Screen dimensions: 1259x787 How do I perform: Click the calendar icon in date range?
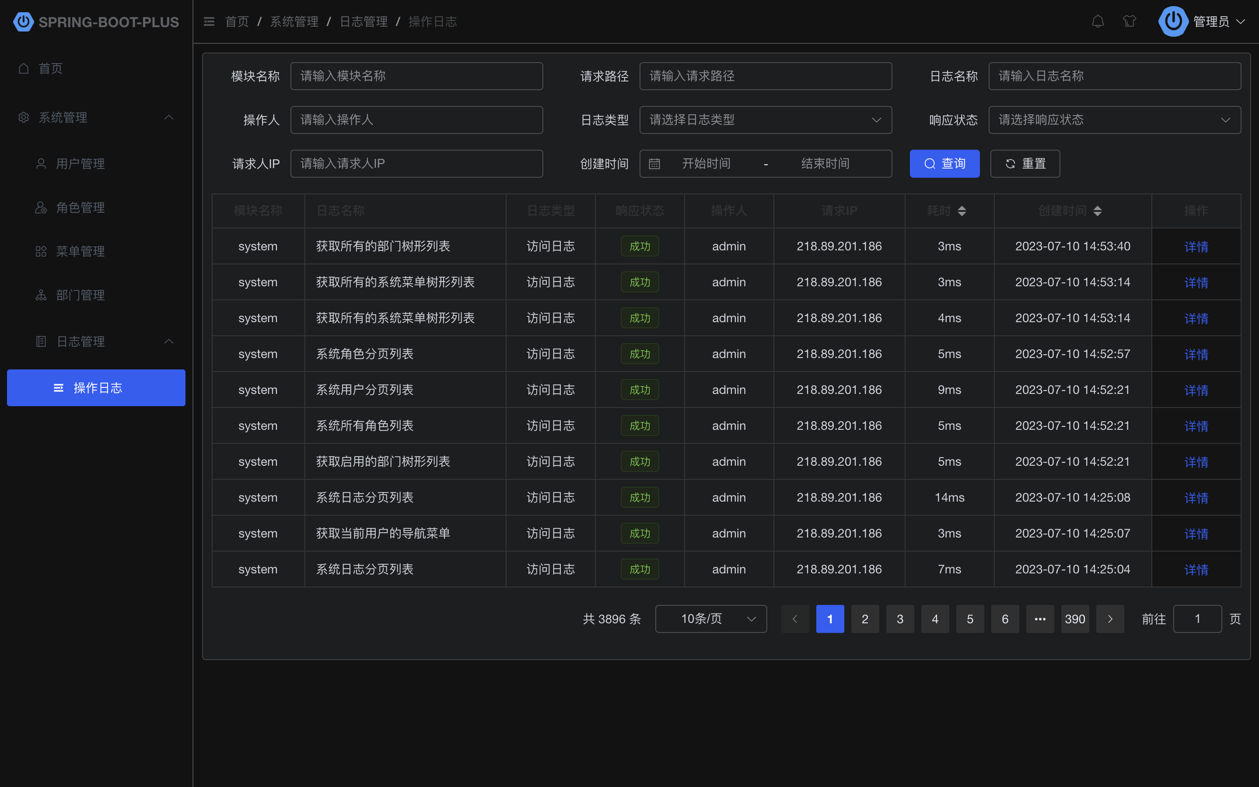tap(654, 164)
